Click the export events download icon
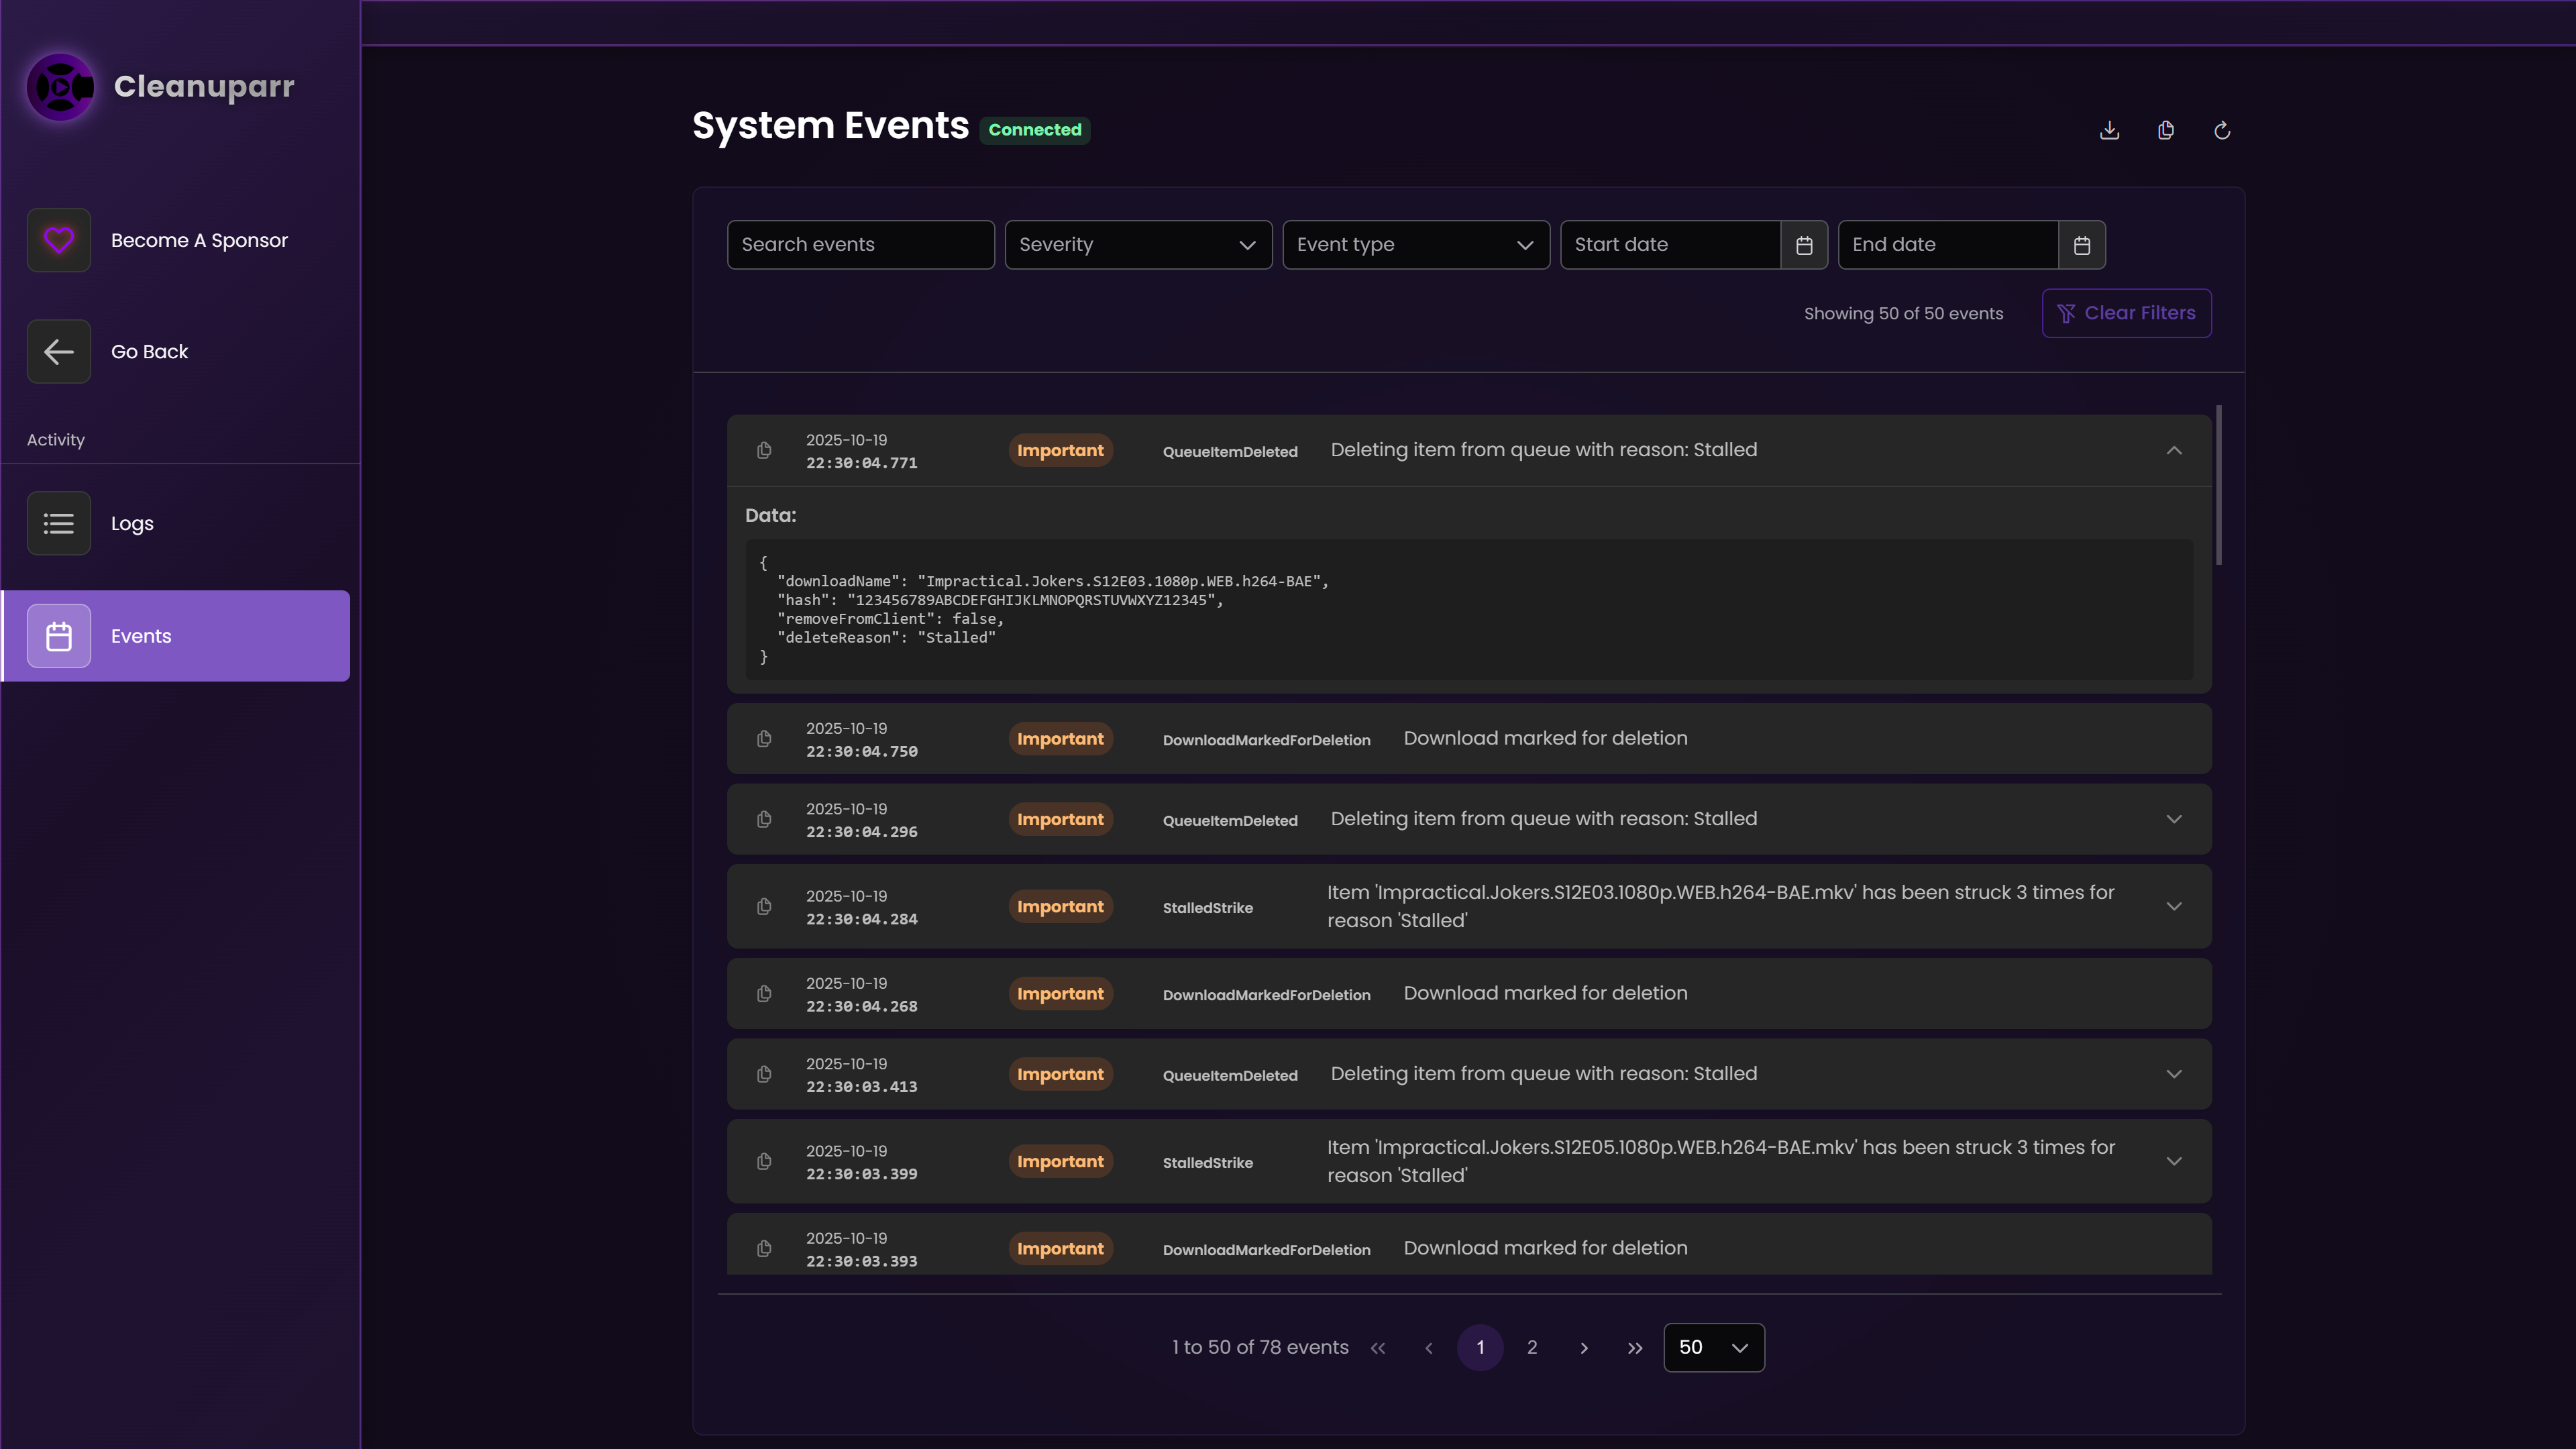The image size is (2576, 1449). (2109, 130)
